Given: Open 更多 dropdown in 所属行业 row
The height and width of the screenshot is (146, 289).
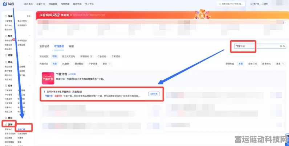Looking at the screenshot, I should tap(106, 64).
